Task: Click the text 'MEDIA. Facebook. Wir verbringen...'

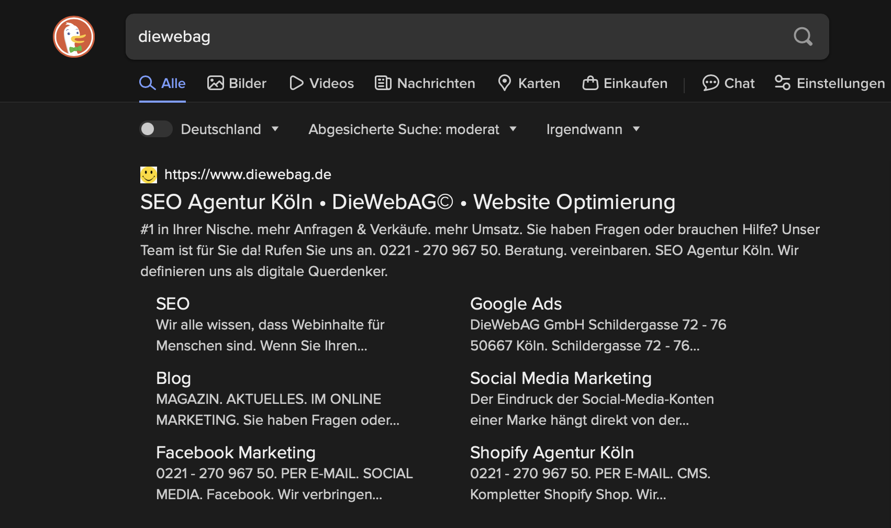Action: click(269, 494)
